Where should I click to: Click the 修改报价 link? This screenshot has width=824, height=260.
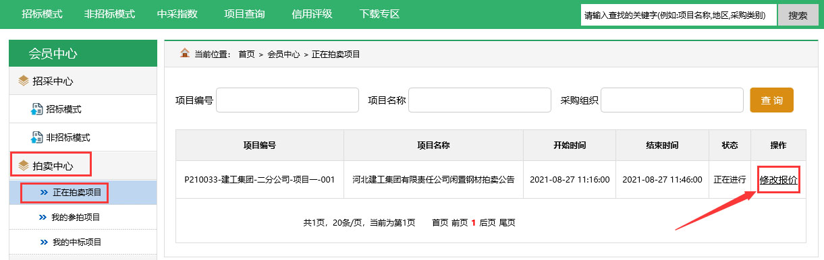pos(779,180)
